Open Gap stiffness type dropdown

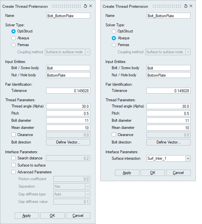pyautogui.click(x=87, y=194)
